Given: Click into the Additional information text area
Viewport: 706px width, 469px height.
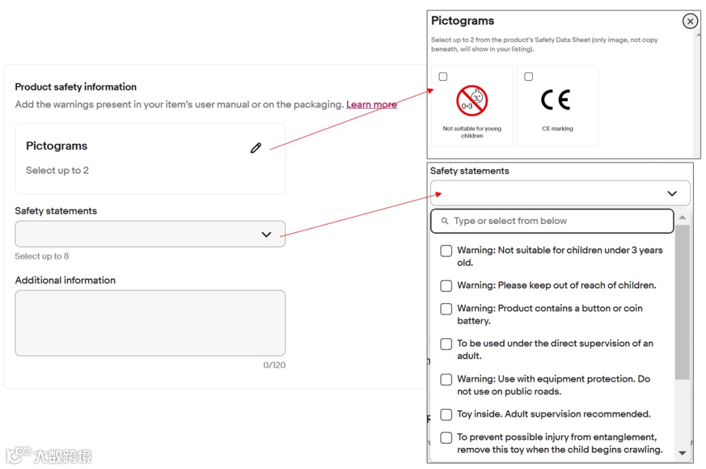Looking at the screenshot, I should (150, 323).
